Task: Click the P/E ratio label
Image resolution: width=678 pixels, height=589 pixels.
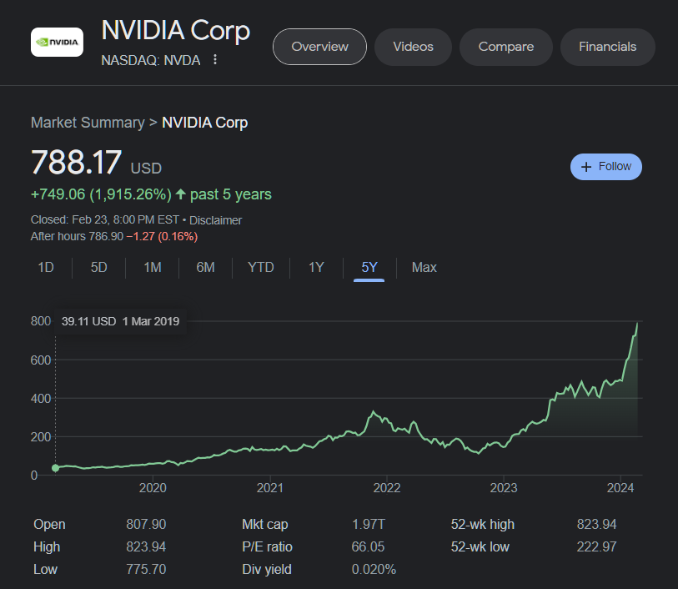Action: pos(267,546)
